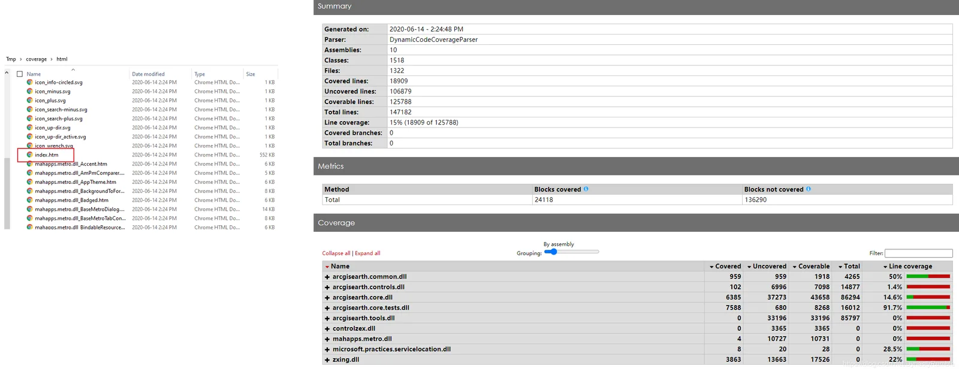Tick the select-all checkbox beside Name header

tap(20, 74)
